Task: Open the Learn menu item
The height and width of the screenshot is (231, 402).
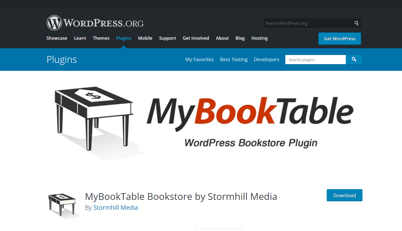Action: point(80,38)
